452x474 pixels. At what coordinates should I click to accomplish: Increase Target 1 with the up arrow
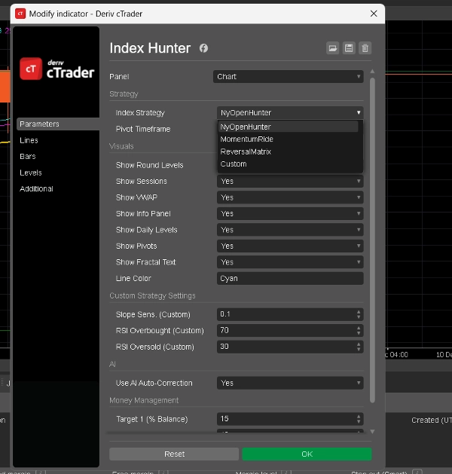359,417
